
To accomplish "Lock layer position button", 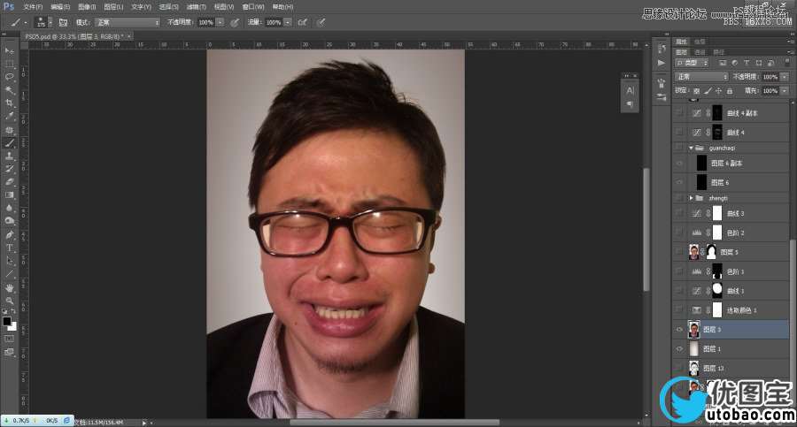I will click(718, 91).
